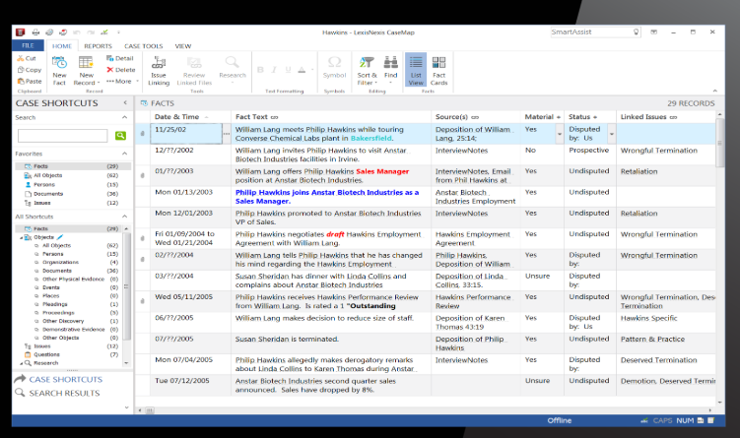Click the New Fact button
Image resolution: width=740 pixels, height=438 pixels.
[x=59, y=70]
